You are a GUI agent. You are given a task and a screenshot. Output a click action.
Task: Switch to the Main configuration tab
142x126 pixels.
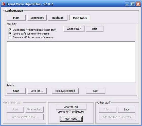pyautogui.click(x=16, y=18)
